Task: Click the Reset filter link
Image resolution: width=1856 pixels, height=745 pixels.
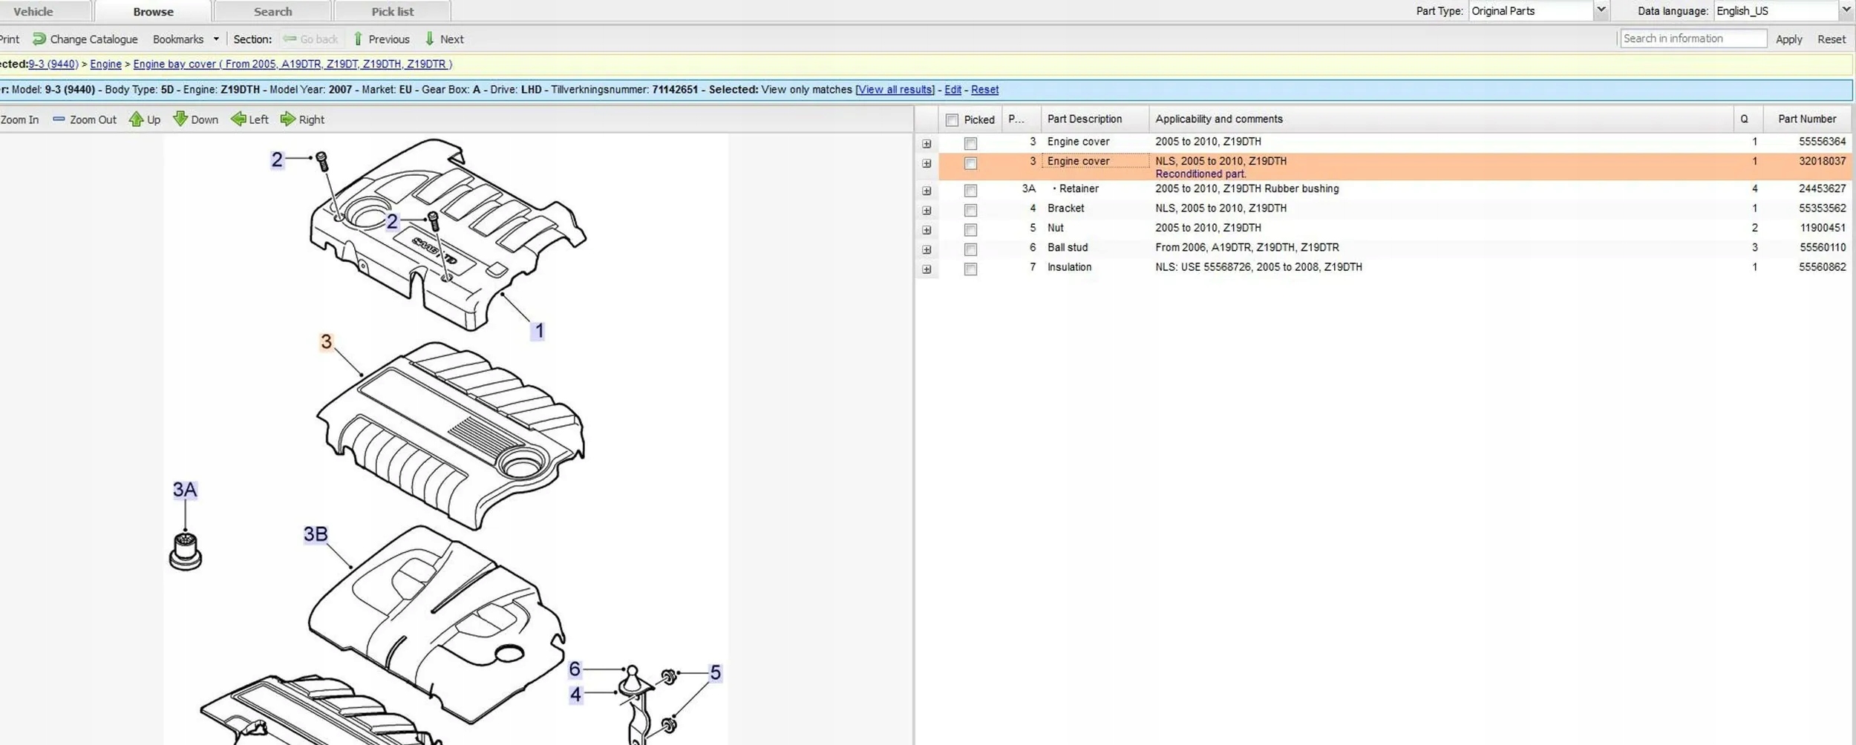Action: point(984,90)
